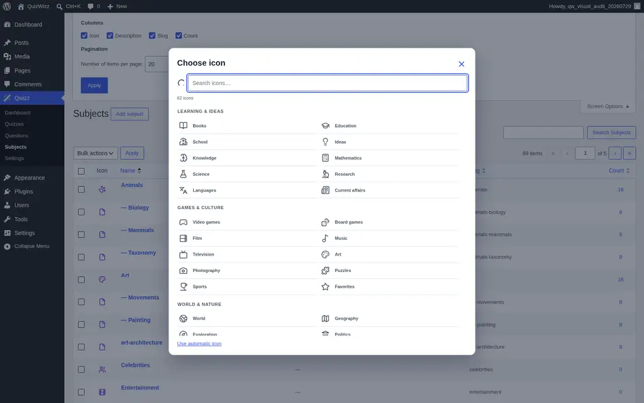Choose the Music note icon
Image resolution: width=644 pixels, height=403 pixels.
[x=389, y=238]
